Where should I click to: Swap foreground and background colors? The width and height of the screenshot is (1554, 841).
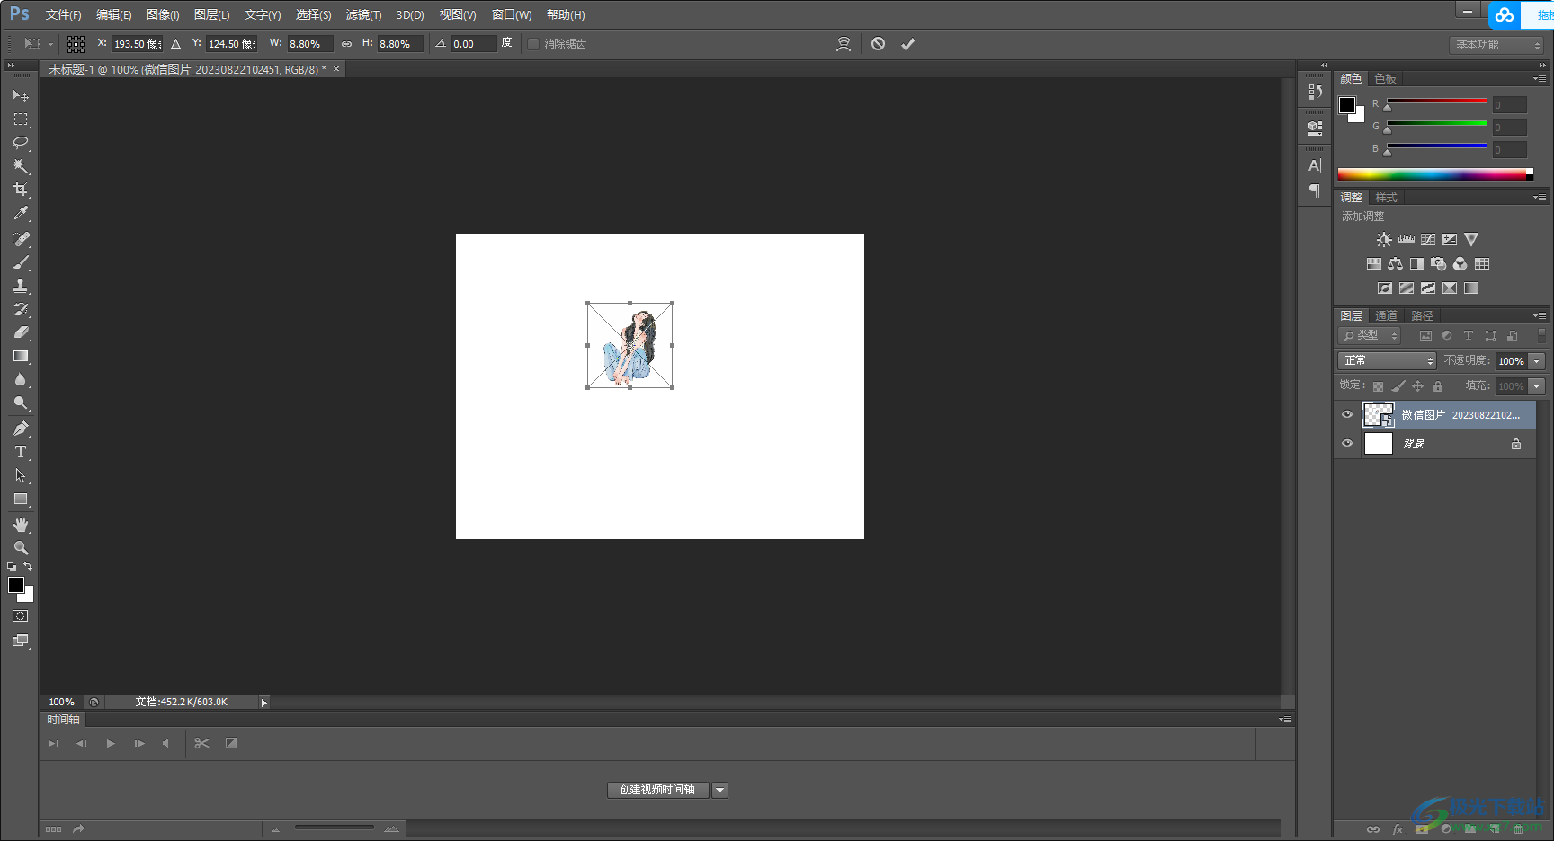click(28, 566)
